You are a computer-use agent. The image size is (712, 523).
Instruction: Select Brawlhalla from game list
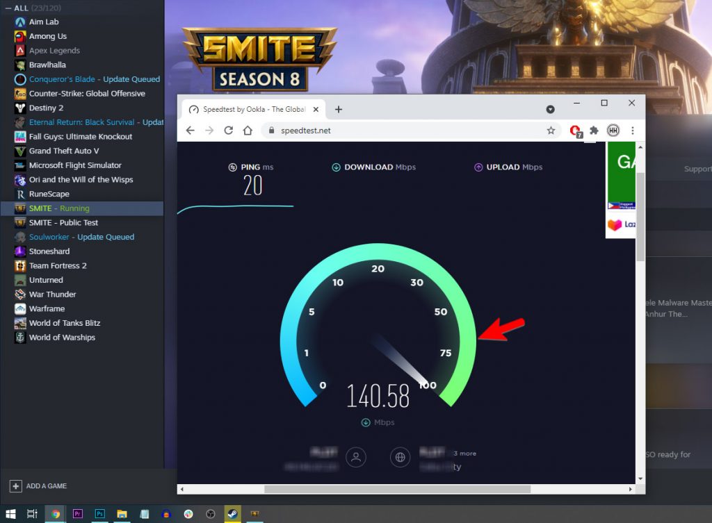tap(47, 65)
